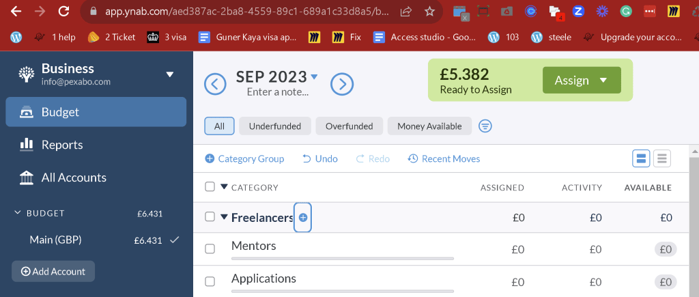Click the Miro extension icon in the toolbar
This screenshot has width=699, height=297.
[674, 12]
